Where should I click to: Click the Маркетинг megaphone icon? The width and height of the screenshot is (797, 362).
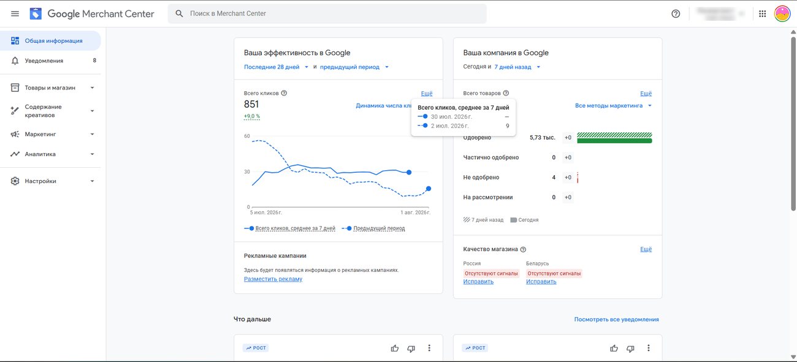pyautogui.click(x=15, y=134)
